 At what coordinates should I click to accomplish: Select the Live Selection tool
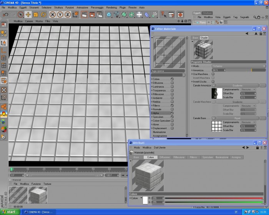click(x=21, y=15)
